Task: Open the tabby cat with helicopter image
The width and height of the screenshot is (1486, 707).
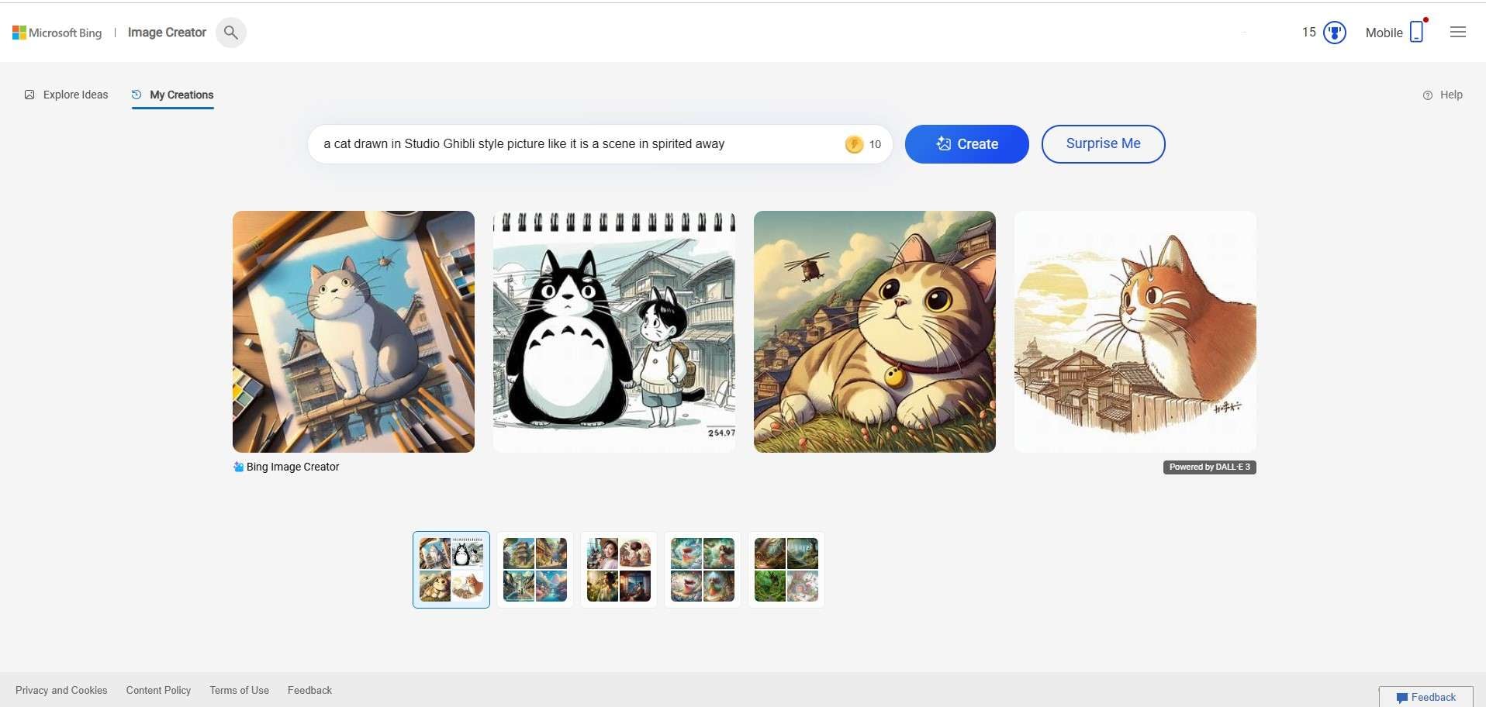Action: point(875,332)
